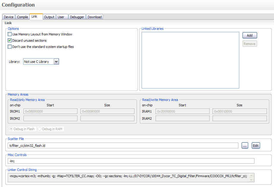Open the Compile settings tab
Viewport: 274px width, 187px height.
(x=22, y=17)
